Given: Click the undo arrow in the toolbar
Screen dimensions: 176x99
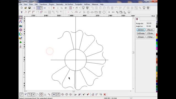Looking at the screenshot, I should coord(45,8).
